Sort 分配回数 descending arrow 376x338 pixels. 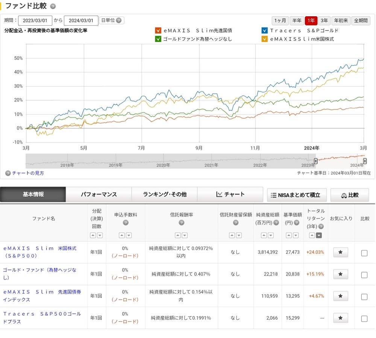(x=100, y=235)
